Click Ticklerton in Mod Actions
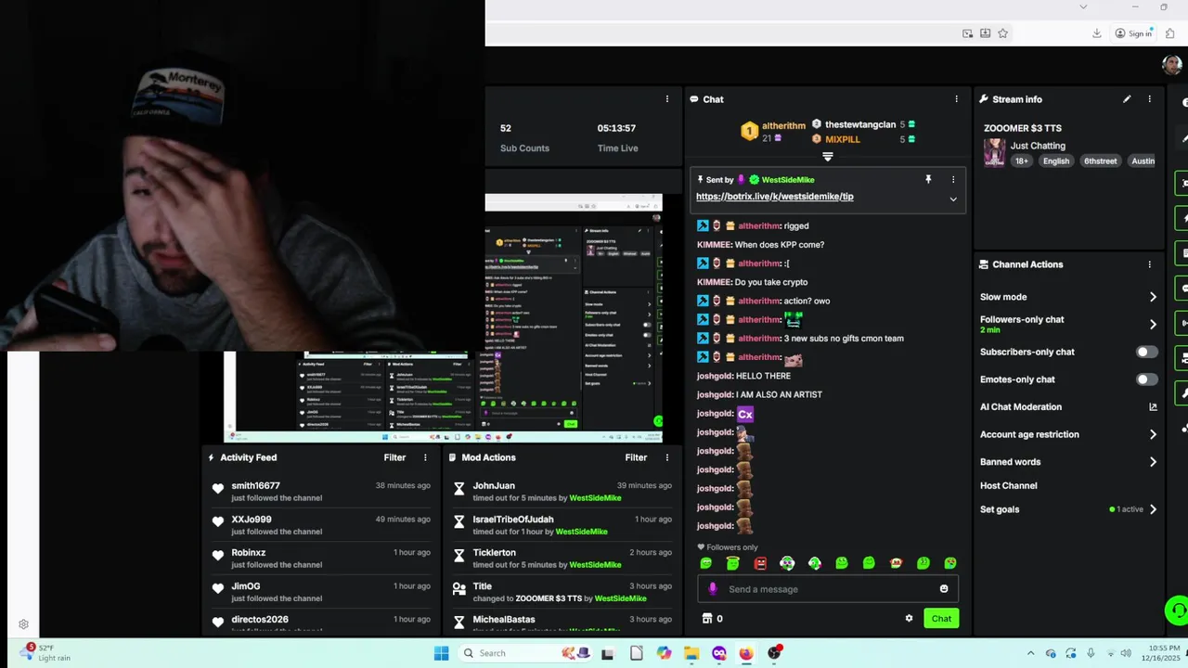Viewport: 1188px width, 668px height. 494,553
